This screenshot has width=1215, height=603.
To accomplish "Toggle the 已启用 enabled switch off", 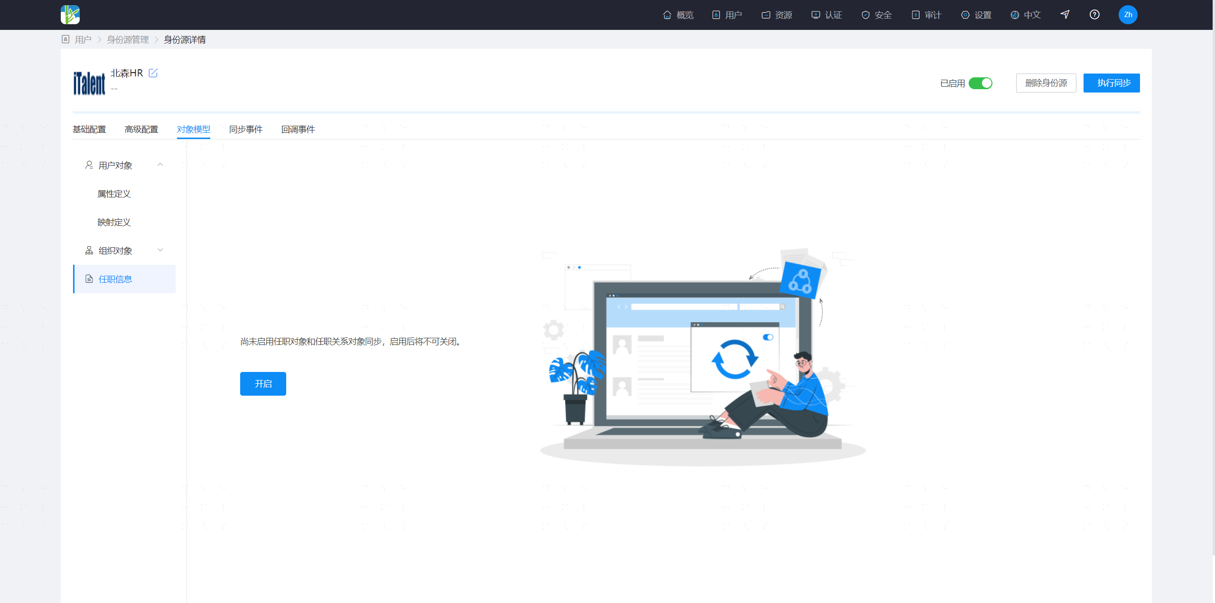I will point(981,83).
